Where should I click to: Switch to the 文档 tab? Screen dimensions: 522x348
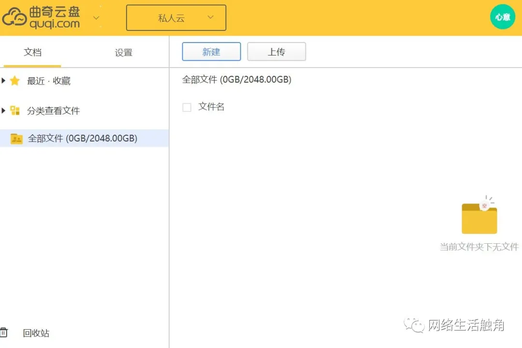coord(32,52)
